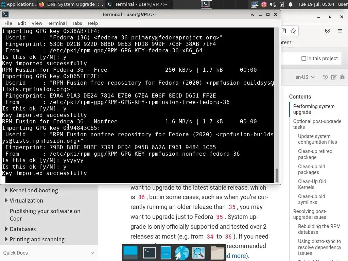Click the edit page pencil icon
Viewport: 348px width, 261px height.
coord(334,77)
